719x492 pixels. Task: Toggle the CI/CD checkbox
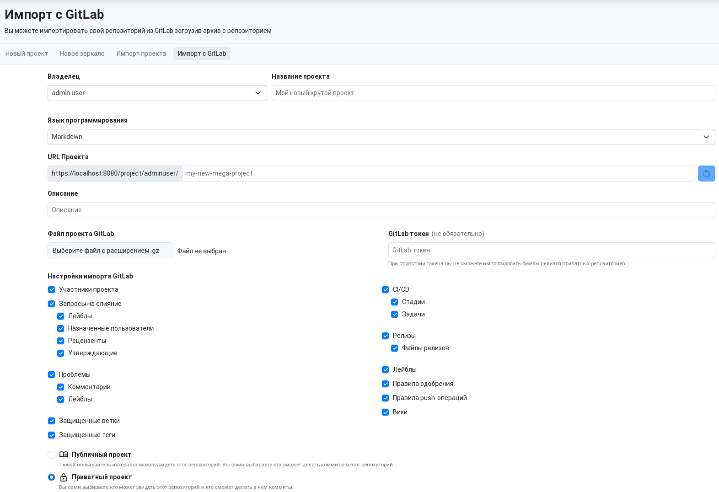[x=386, y=289]
